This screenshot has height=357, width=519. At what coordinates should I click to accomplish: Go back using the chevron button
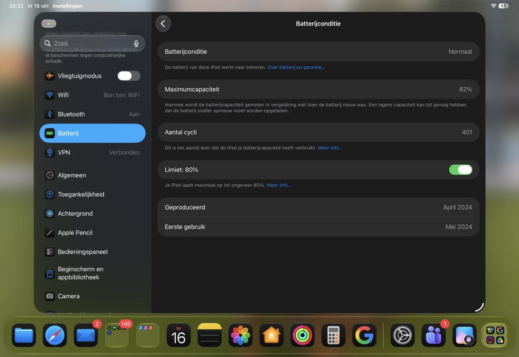click(x=163, y=23)
